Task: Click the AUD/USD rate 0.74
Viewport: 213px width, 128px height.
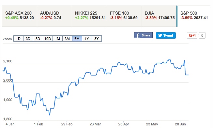Action: tap(57, 18)
